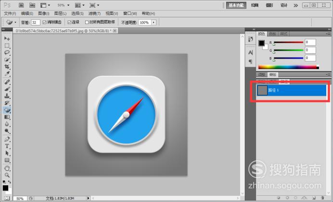Select the Magic Eraser tool
The image size is (333, 202).
7,110
